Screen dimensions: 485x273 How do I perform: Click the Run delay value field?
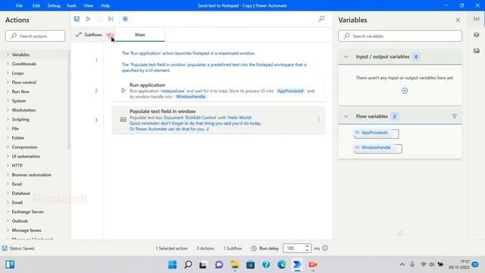point(294,248)
